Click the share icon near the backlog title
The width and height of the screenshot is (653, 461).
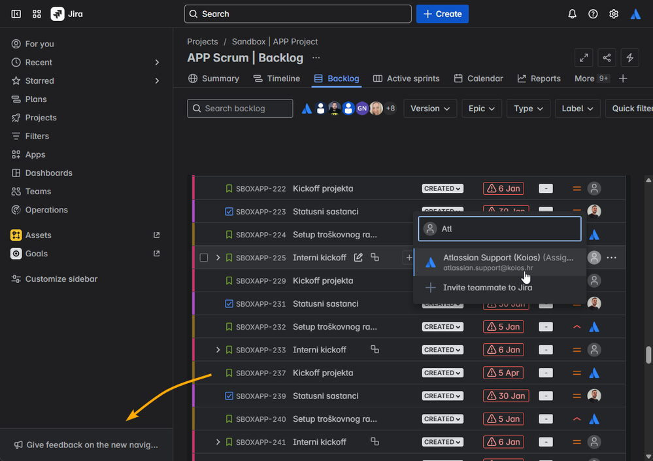607,58
